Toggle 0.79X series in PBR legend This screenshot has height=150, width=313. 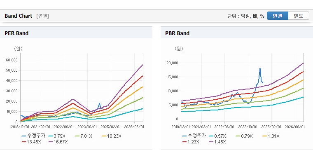click(x=244, y=136)
